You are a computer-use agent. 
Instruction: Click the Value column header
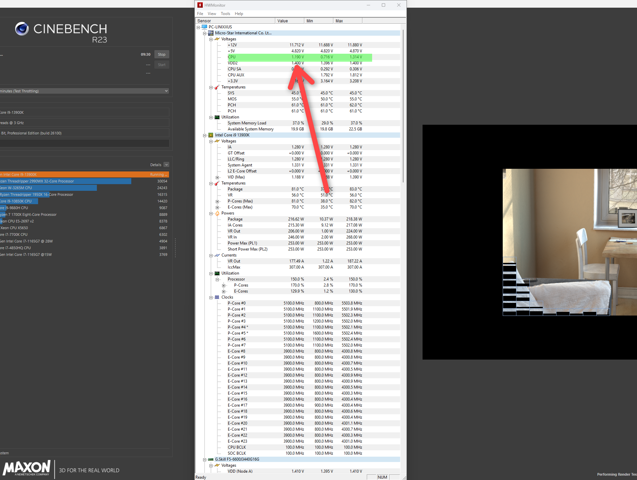point(290,21)
